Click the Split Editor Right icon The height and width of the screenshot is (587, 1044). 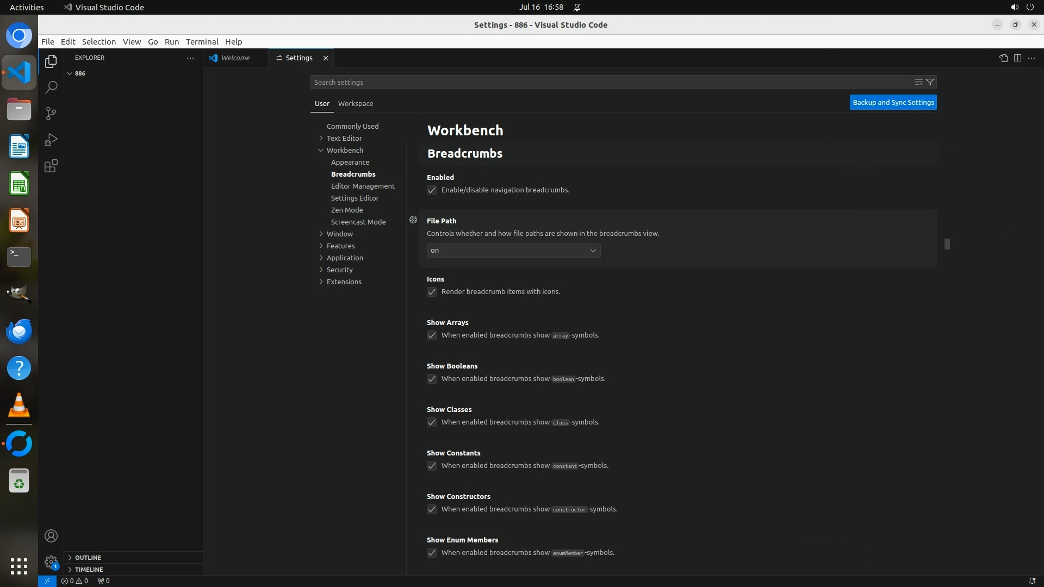[1017, 58]
